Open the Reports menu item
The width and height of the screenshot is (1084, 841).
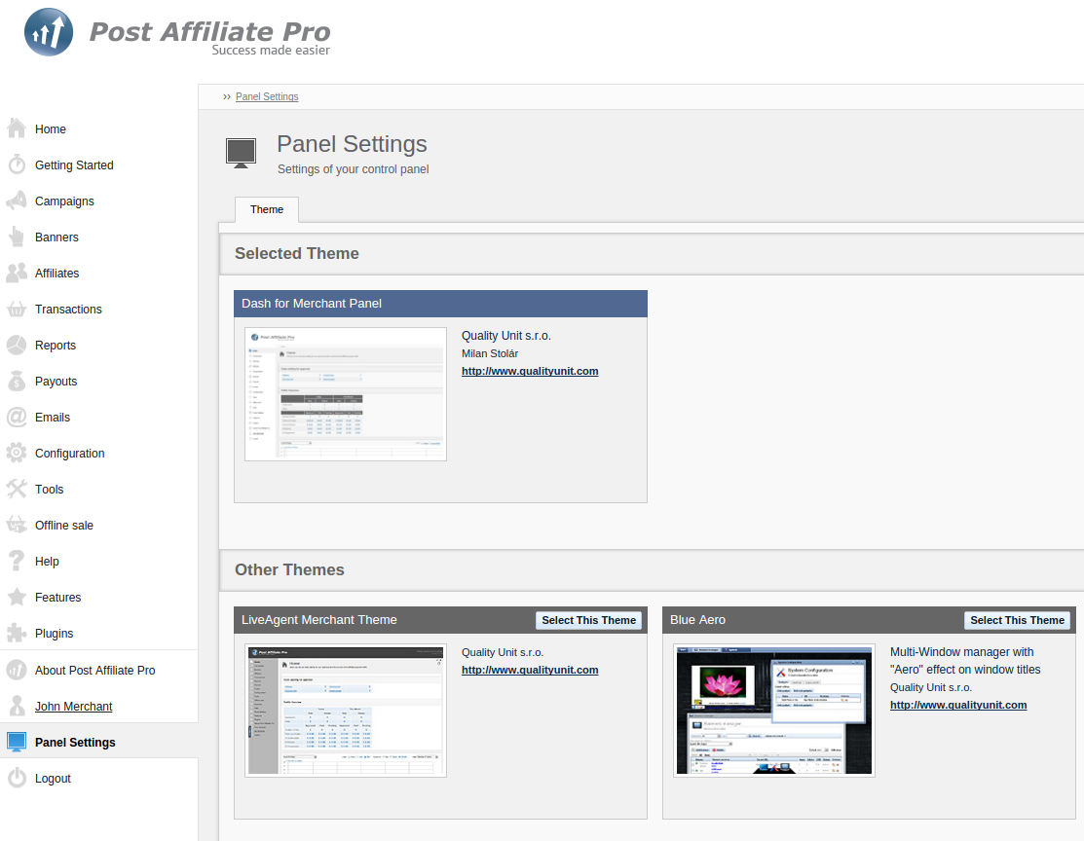point(56,345)
